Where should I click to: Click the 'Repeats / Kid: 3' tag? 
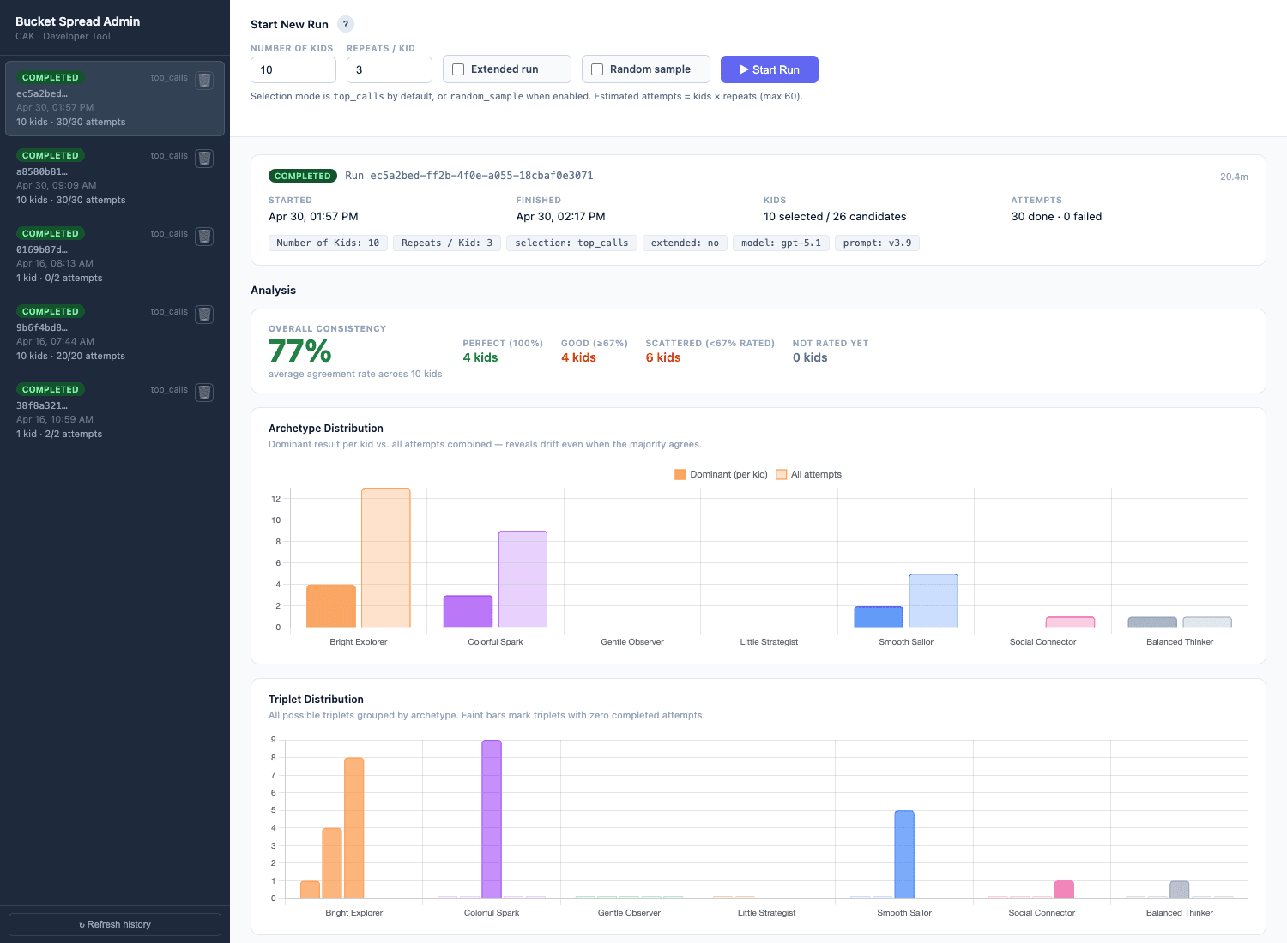tap(447, 243)
